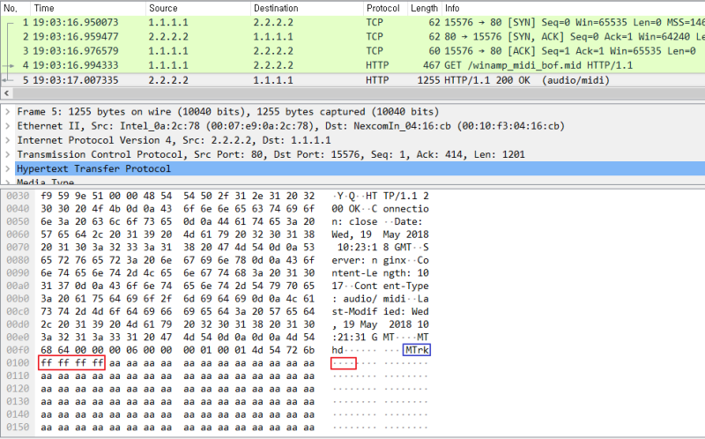The image size is (705, 439).
Task: Click the length value 1255 of packet 5
Action: 428,80
